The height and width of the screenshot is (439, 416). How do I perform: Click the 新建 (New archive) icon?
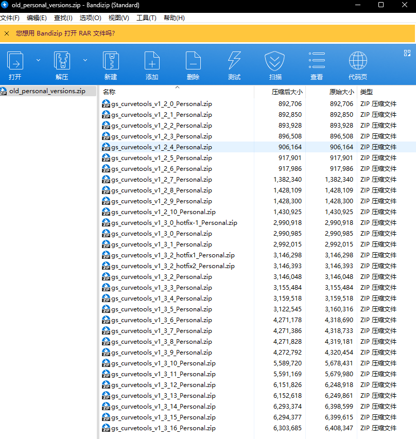[110, 63]
